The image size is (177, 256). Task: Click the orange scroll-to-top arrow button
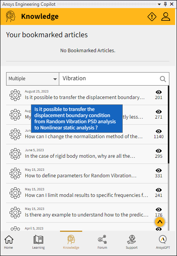tap(160, 222)
